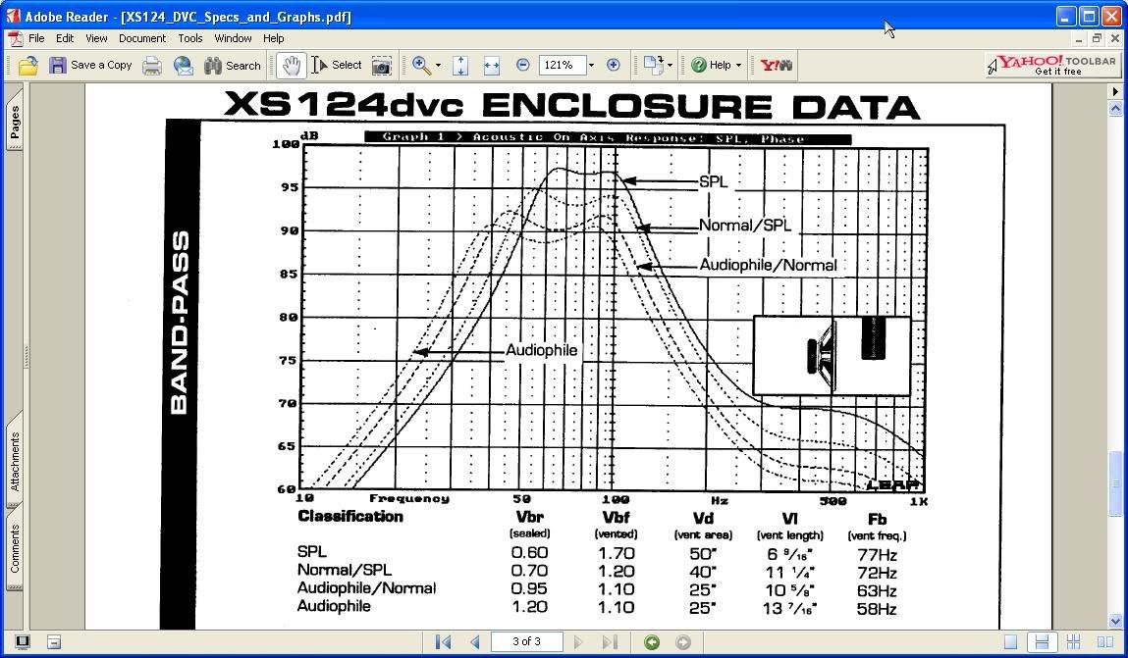Click Save a Copy
Screen dimensions: 1128x658
91,65
